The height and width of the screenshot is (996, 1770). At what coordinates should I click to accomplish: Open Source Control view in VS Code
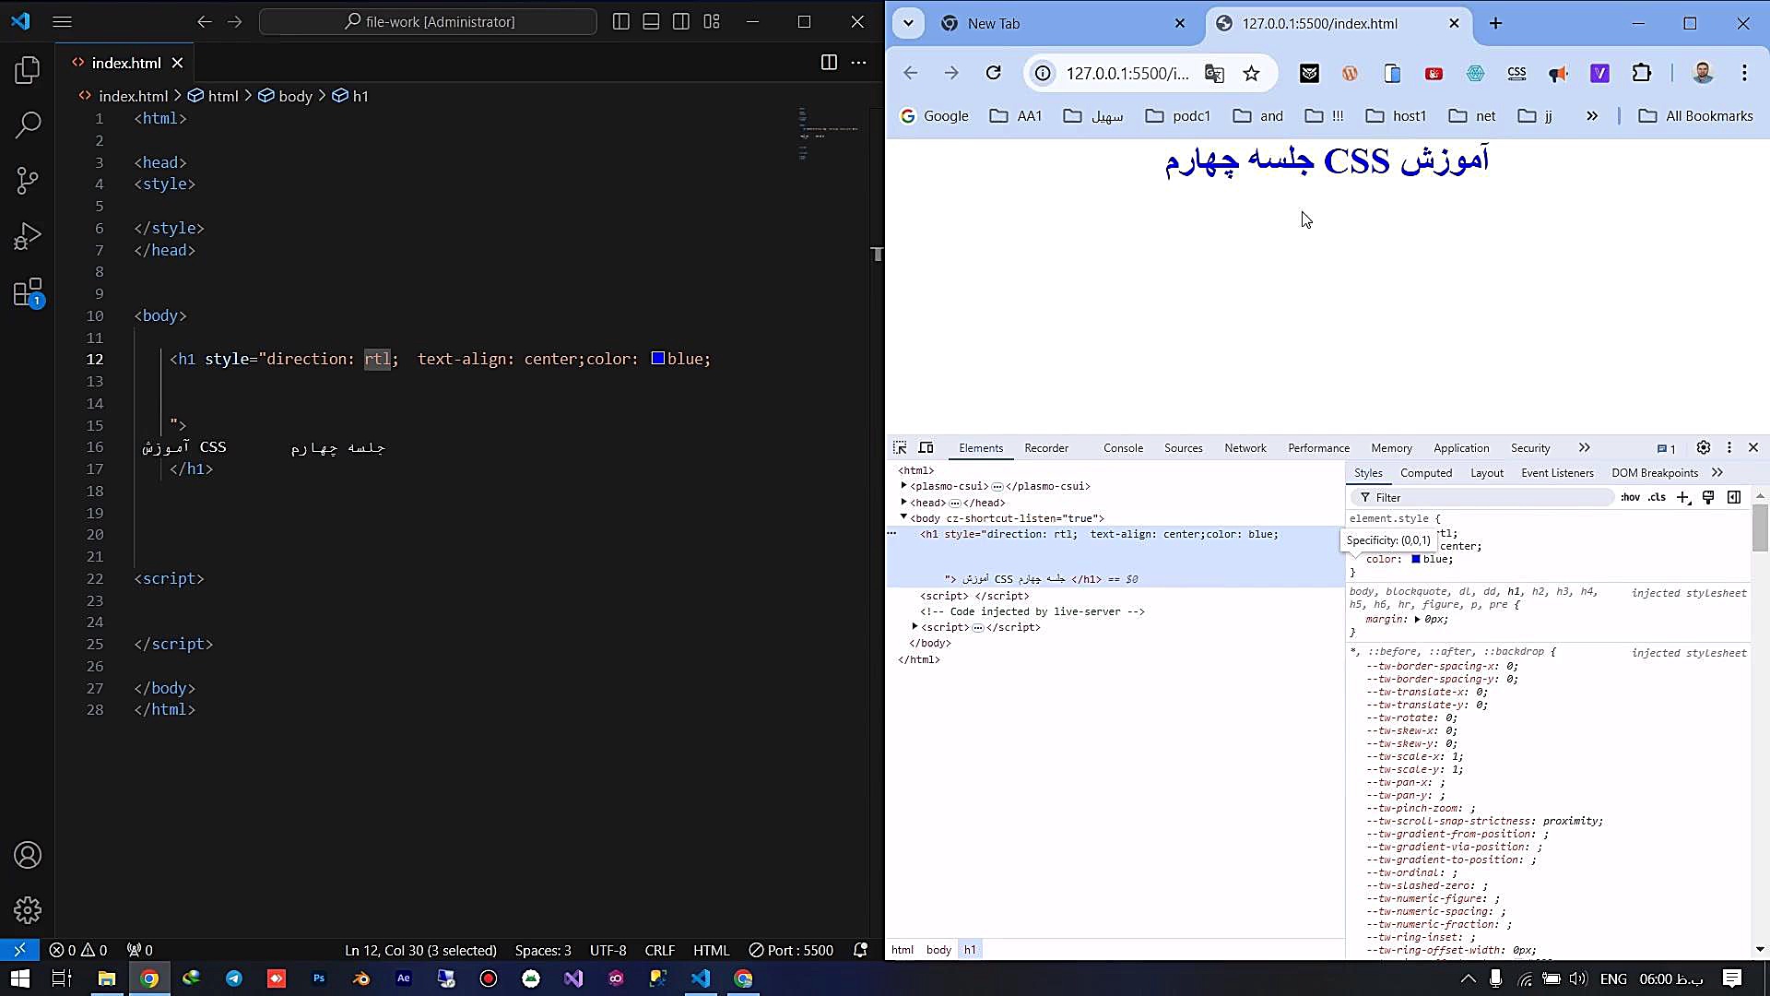28,181
